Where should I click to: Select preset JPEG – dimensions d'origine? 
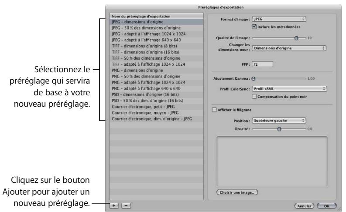pos(157,22)
